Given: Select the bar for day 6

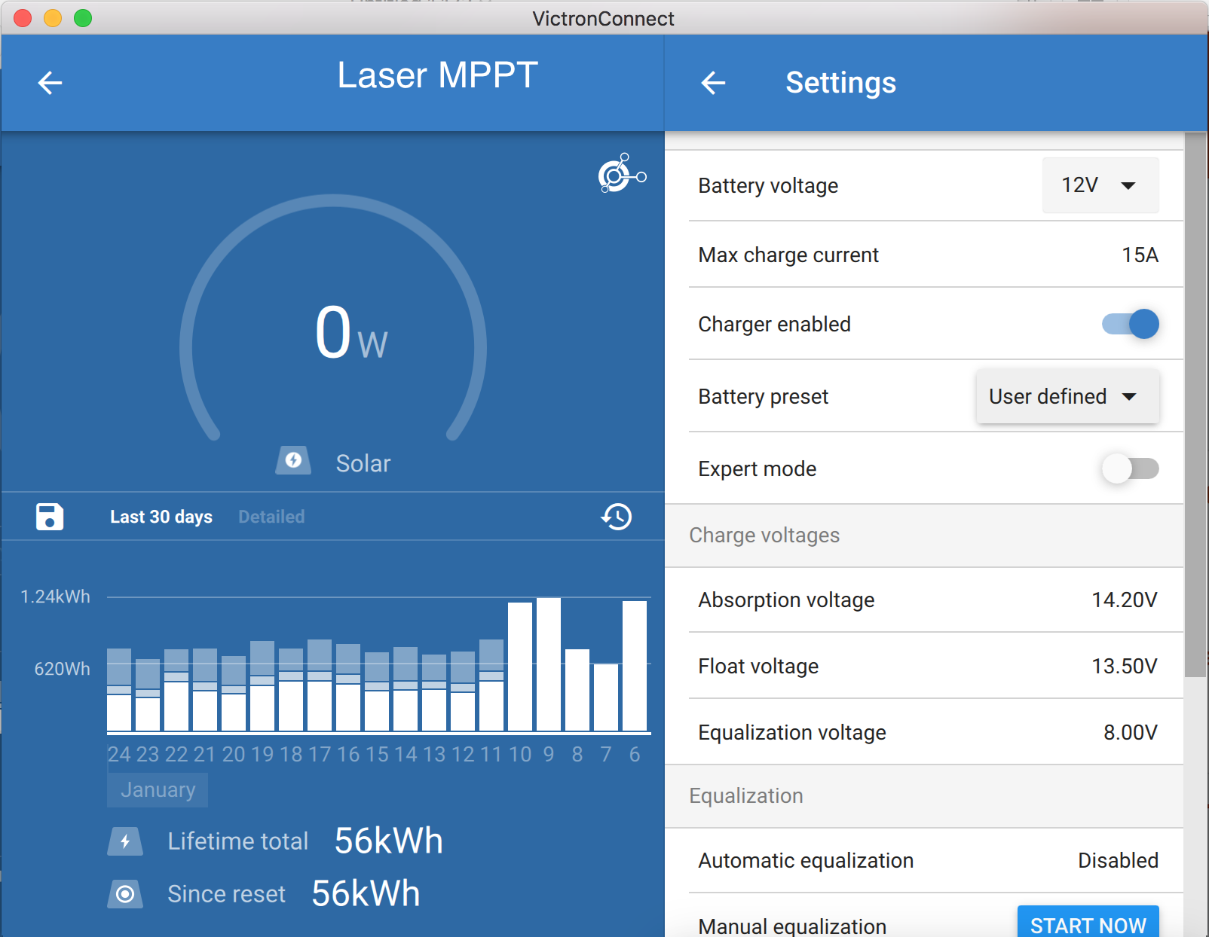Looking at the screenshot, I should tap(635, 666).
